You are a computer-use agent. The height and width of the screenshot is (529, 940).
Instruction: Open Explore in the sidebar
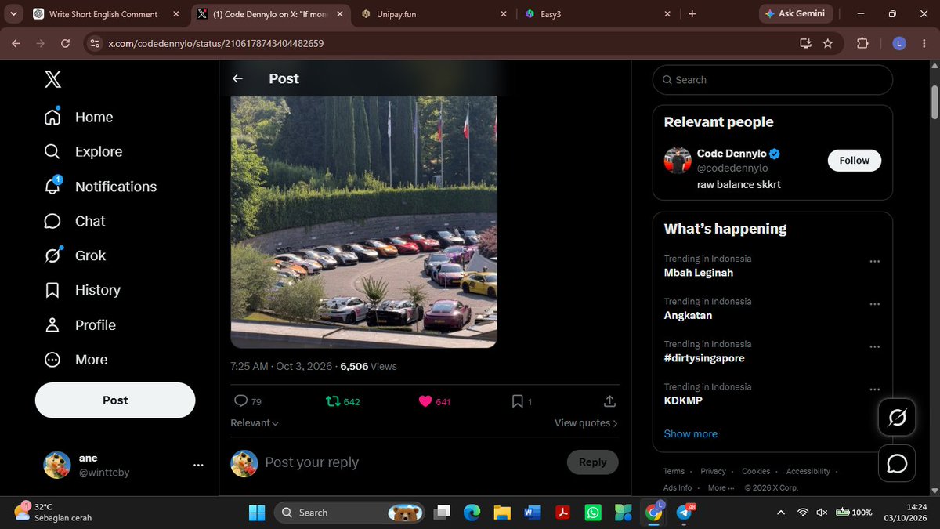click(84, 151)
